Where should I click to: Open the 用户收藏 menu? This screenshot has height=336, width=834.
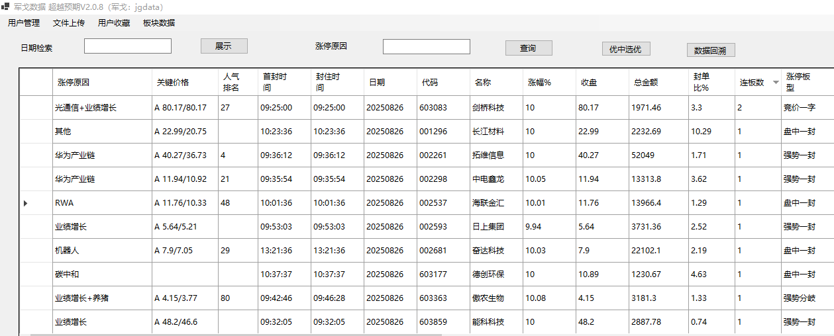pos(114,23)
